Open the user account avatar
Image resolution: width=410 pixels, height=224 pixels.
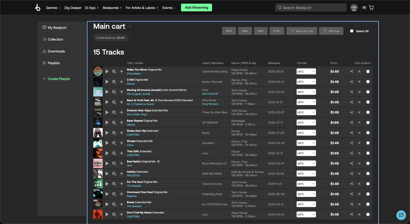tap(354, 8)
